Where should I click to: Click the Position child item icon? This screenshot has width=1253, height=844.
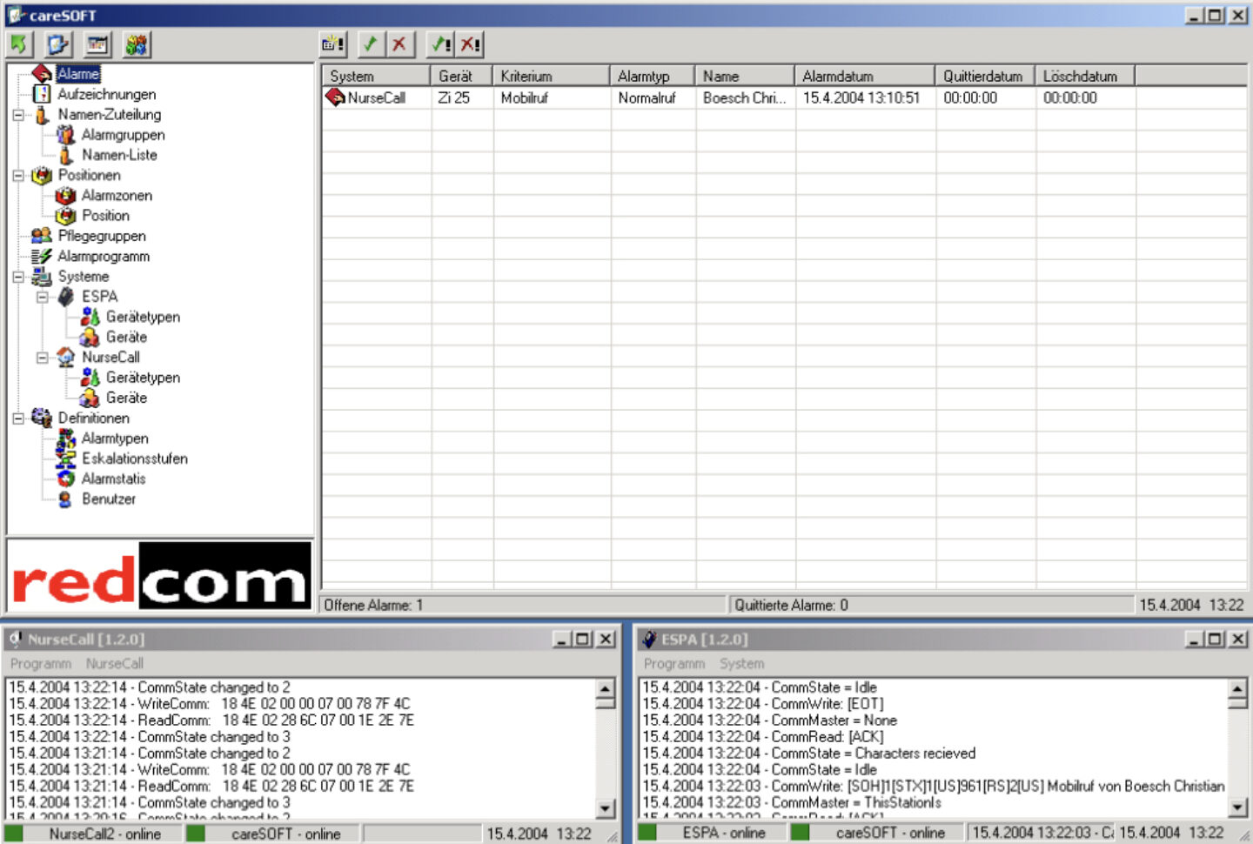pos(65,216)
